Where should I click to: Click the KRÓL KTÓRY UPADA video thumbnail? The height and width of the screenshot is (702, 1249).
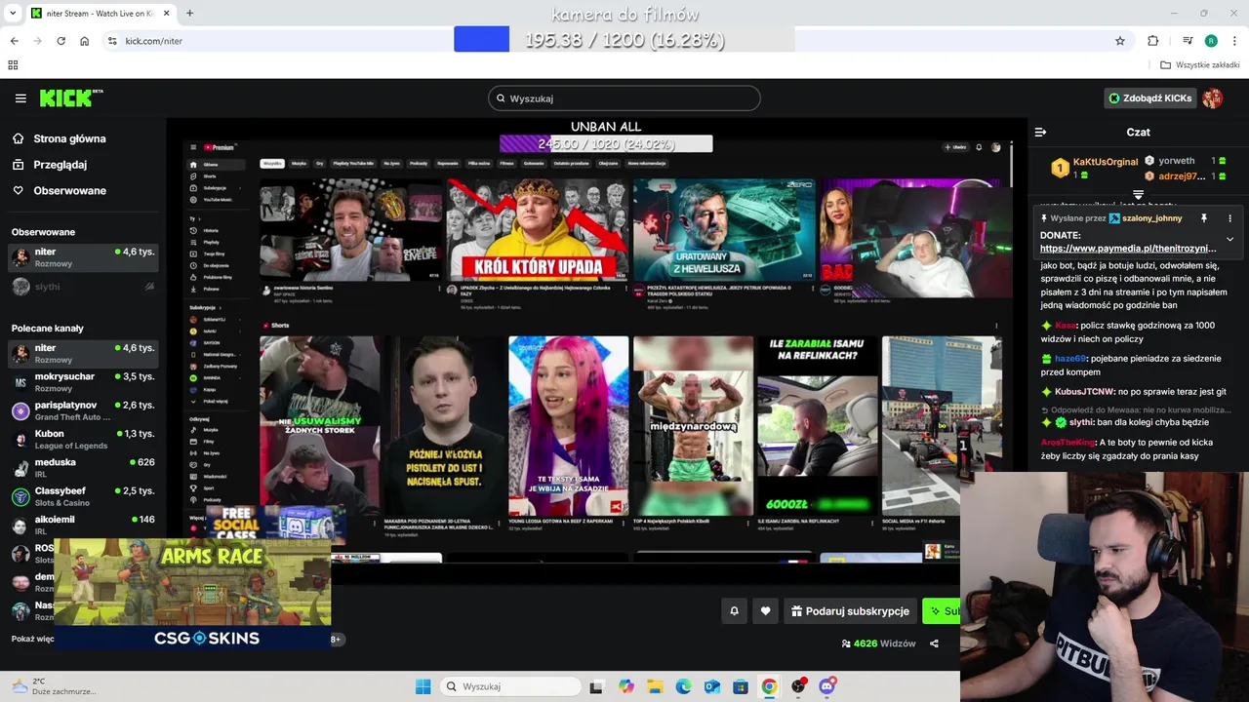(x=538, y=230)
